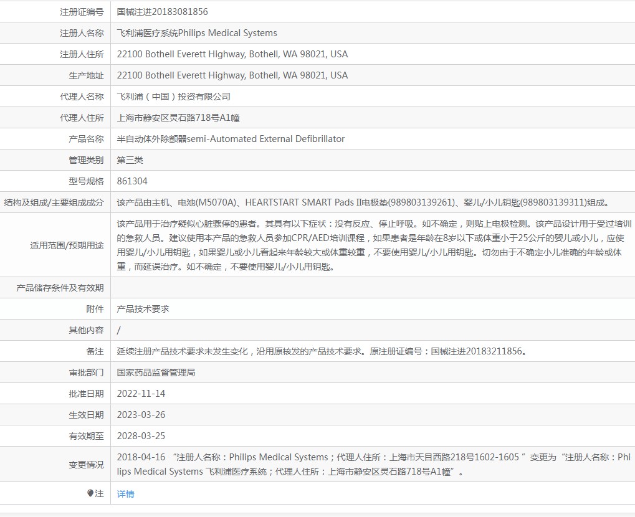Click the 附件 label
The height and width of the screenshot is (517, 635).
95,309
